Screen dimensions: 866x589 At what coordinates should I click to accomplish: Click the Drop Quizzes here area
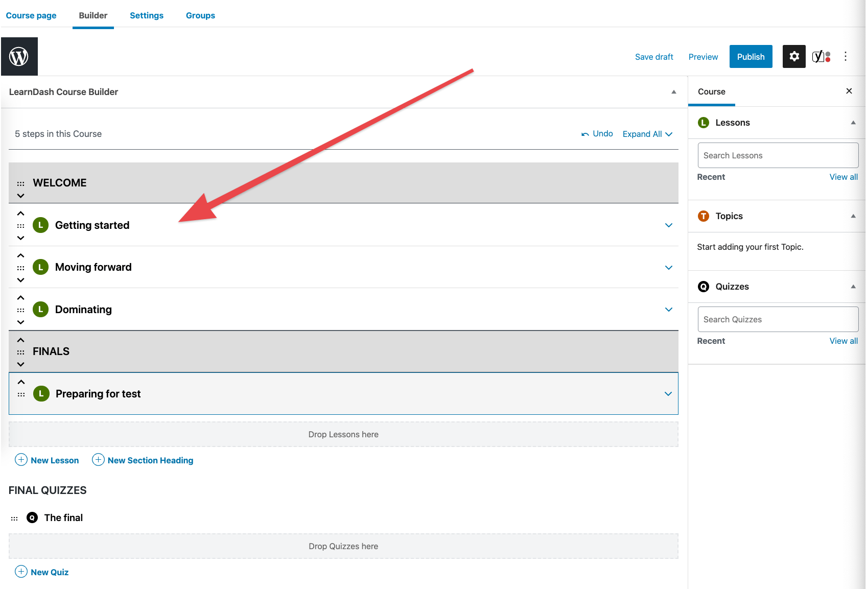343,546
